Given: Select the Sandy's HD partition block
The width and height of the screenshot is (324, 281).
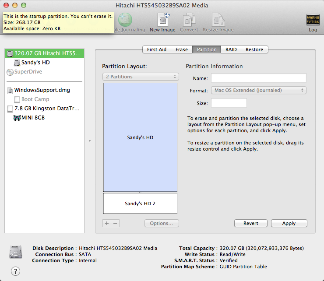Looking at the screenshot, I should [x=140, y=137].
